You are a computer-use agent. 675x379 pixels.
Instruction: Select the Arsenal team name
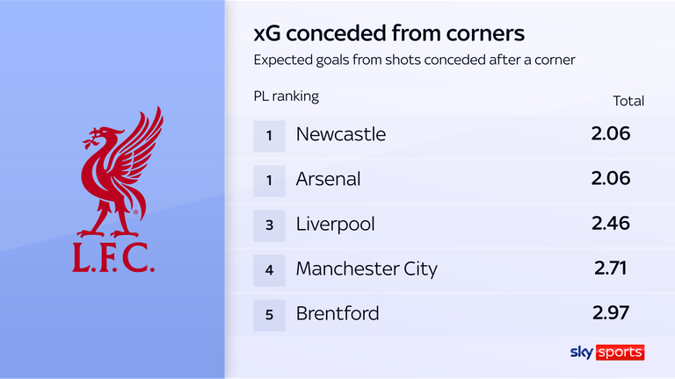tap(329, 179)
